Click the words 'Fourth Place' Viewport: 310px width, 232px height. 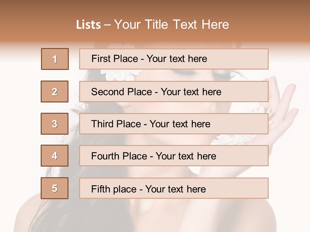coord(119,156)
